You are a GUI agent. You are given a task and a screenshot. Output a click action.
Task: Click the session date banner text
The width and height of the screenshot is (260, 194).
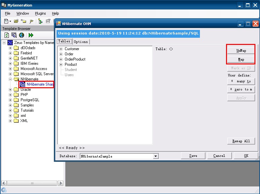point(128,34)
